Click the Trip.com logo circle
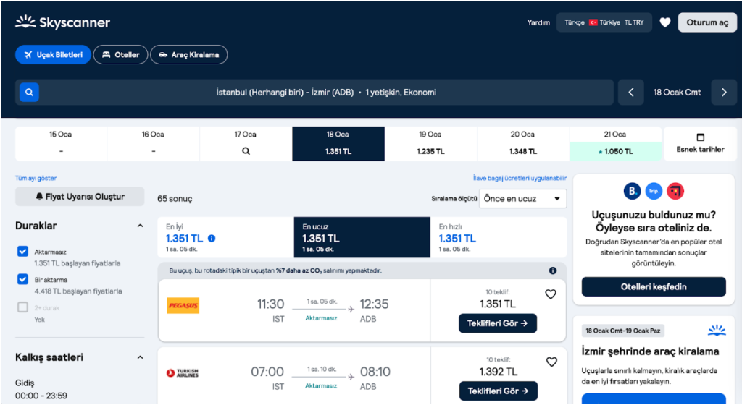Image resolution: width=742 pixels, height=405 pixels. tap(654, 191)
